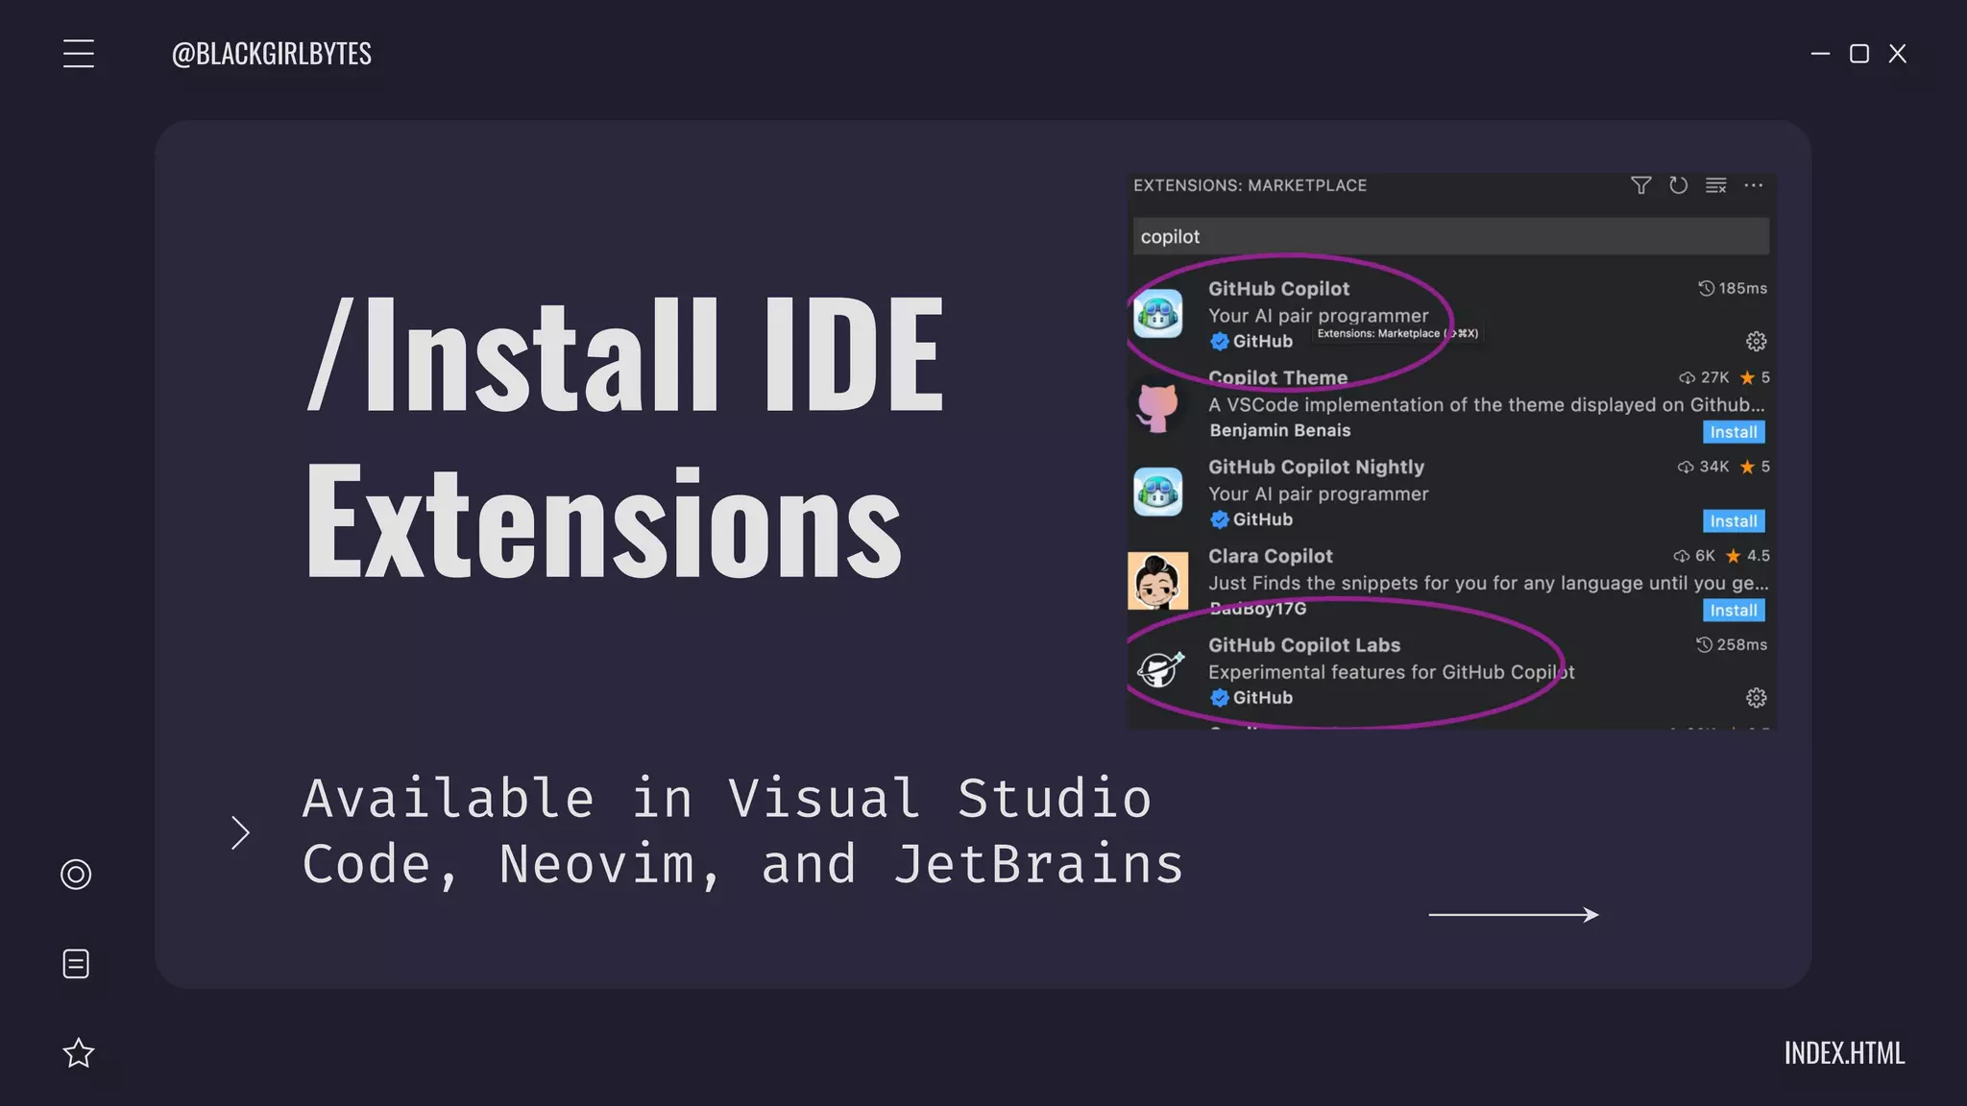Click the circular target sidebar icon
Image resolution: width=1967 pixels, height=1106 pixels.
[x=76, y=874]
